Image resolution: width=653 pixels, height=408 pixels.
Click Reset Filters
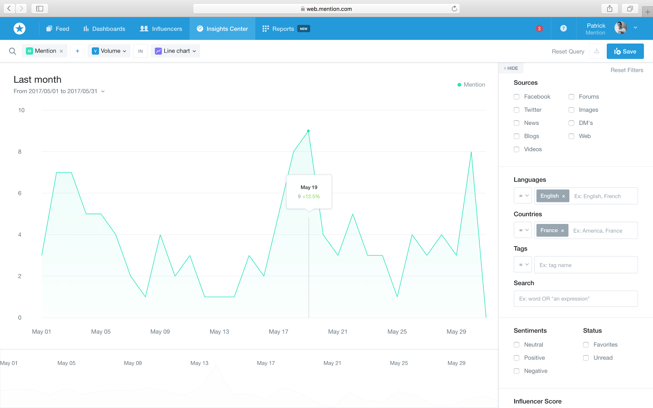click(627, 70)
